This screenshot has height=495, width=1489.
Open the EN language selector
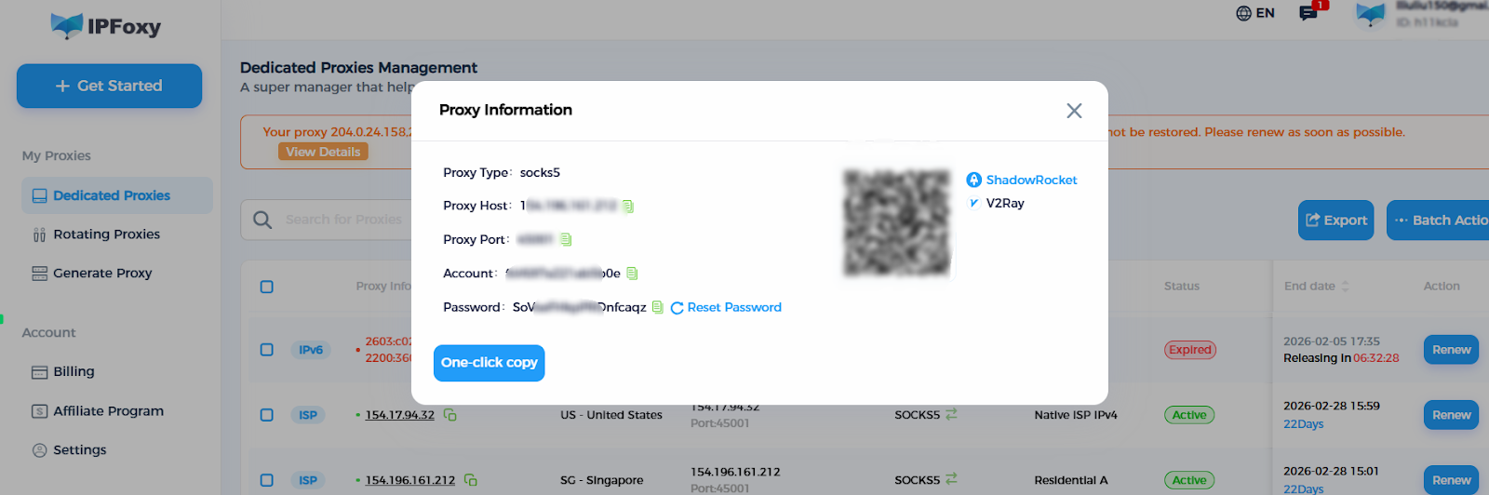click(x=1255, y=13)
